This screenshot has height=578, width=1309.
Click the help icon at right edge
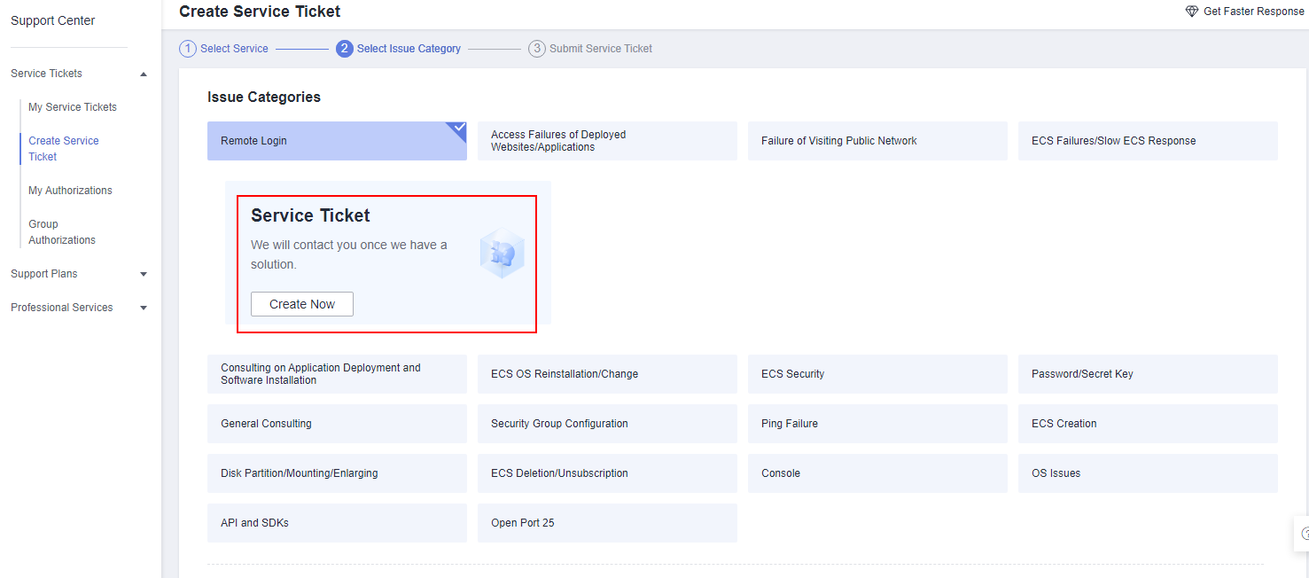tap(1303, 534)
